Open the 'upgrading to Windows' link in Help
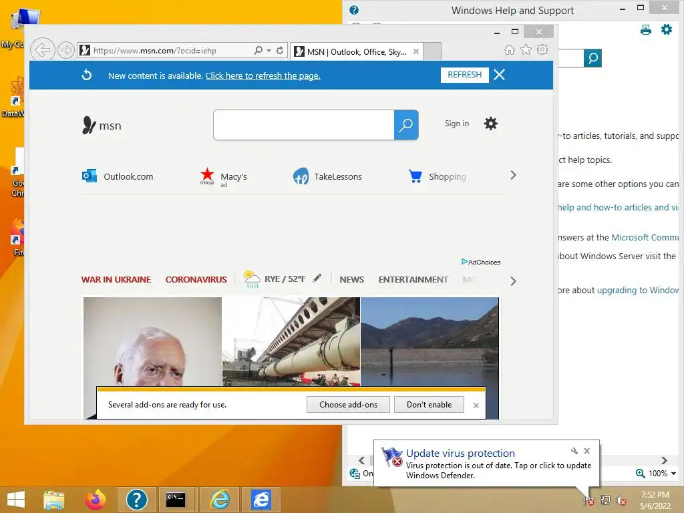The width and height of the screenshot is (684, 513). pos(638,290)
